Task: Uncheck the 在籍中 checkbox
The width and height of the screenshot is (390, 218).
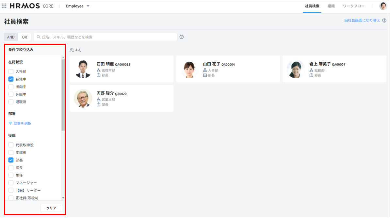Action: 11,79
